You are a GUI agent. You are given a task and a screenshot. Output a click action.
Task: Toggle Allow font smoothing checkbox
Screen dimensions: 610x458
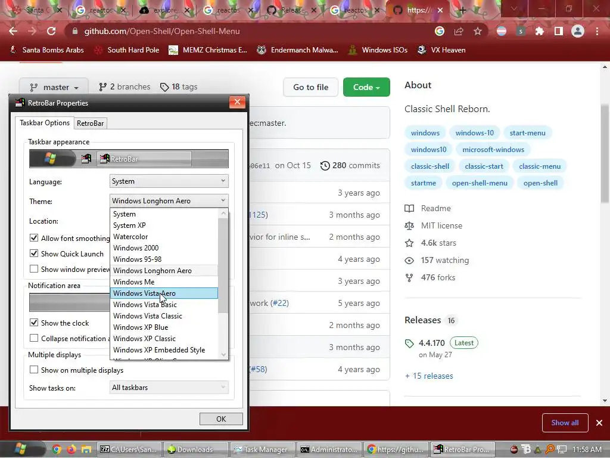click(34, 238)
